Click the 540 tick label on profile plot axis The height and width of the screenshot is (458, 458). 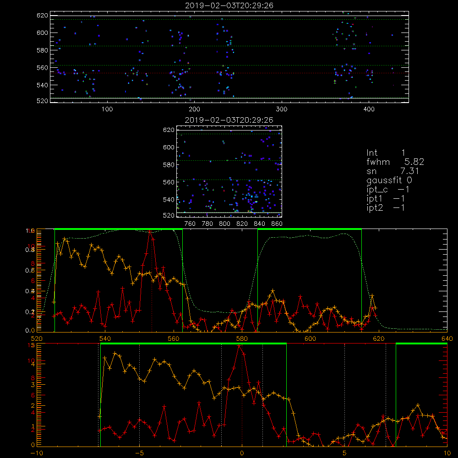point(105,338)
